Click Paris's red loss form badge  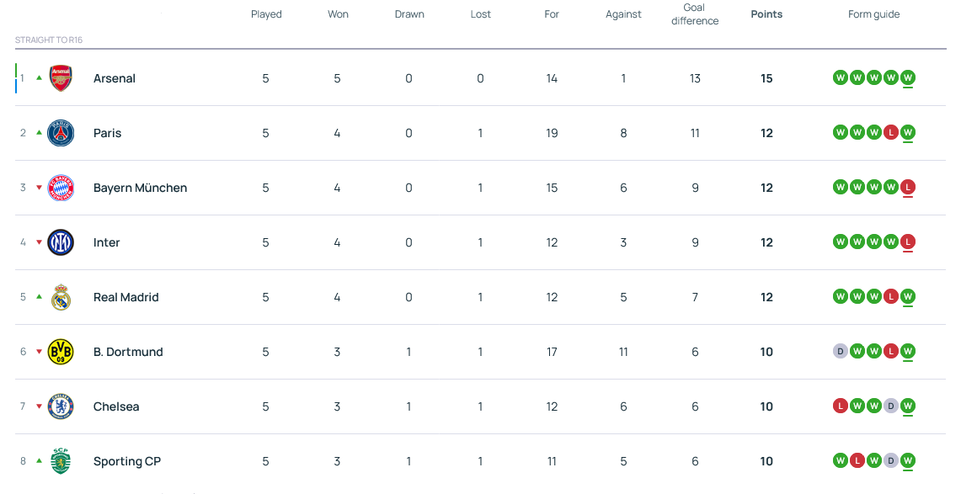[x=890, y=133]
